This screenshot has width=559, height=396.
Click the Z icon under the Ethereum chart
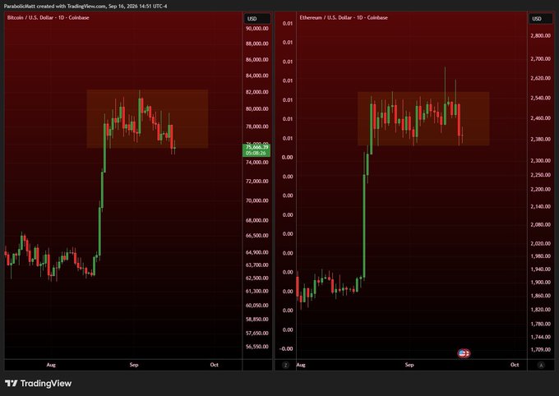[285, 365]
